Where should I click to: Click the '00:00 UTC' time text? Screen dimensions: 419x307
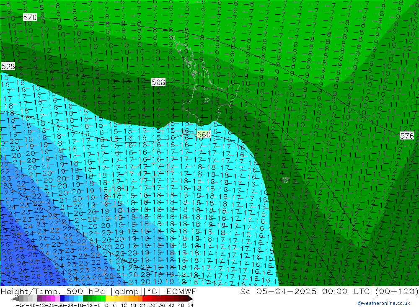[x=346, y=291]
